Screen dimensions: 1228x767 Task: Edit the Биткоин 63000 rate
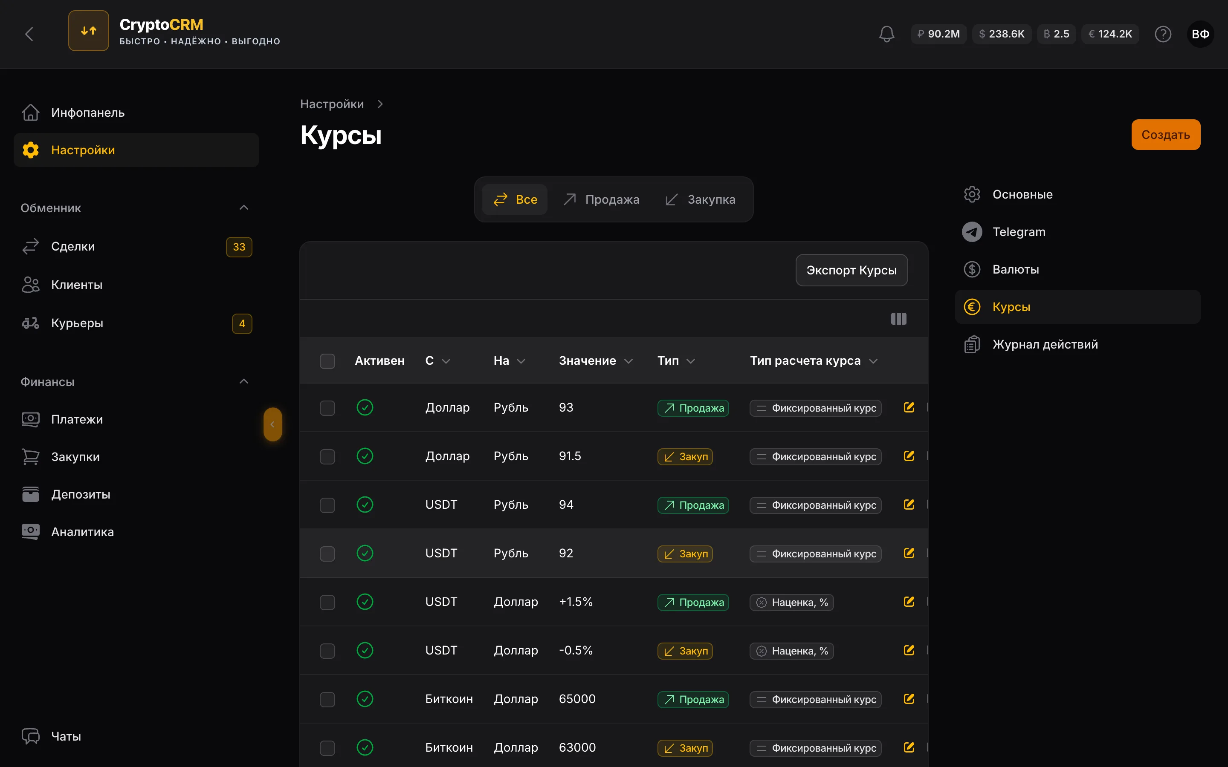[909, 747]
